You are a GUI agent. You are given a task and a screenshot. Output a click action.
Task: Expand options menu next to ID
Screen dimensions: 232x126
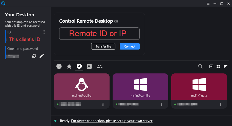pos(44,32)
